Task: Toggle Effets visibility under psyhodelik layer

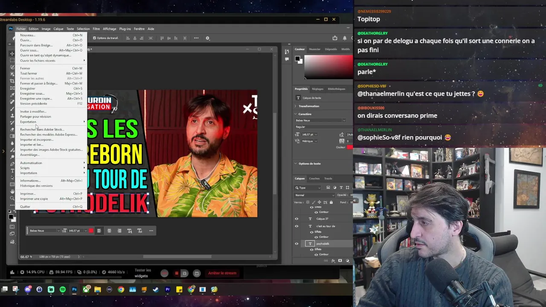Action: (311, 249)
